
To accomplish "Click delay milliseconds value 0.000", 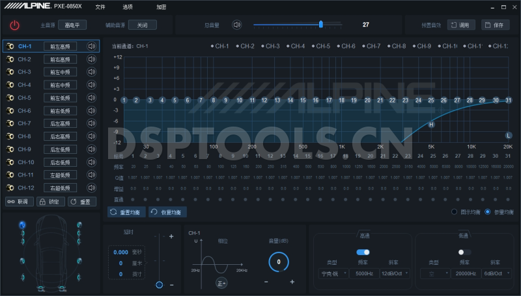I will [x=120, y=253].
